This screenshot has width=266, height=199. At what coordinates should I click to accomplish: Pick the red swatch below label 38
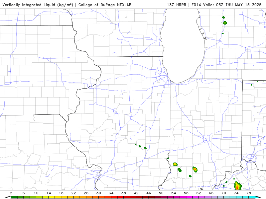pyautogui.click(x=127, y=197)
